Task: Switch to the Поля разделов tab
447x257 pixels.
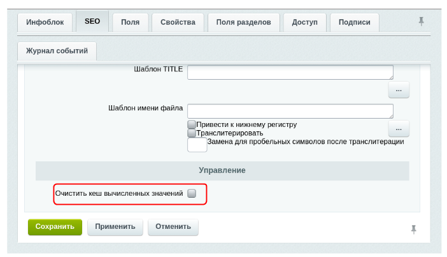Action: click(x=243, y=22)
